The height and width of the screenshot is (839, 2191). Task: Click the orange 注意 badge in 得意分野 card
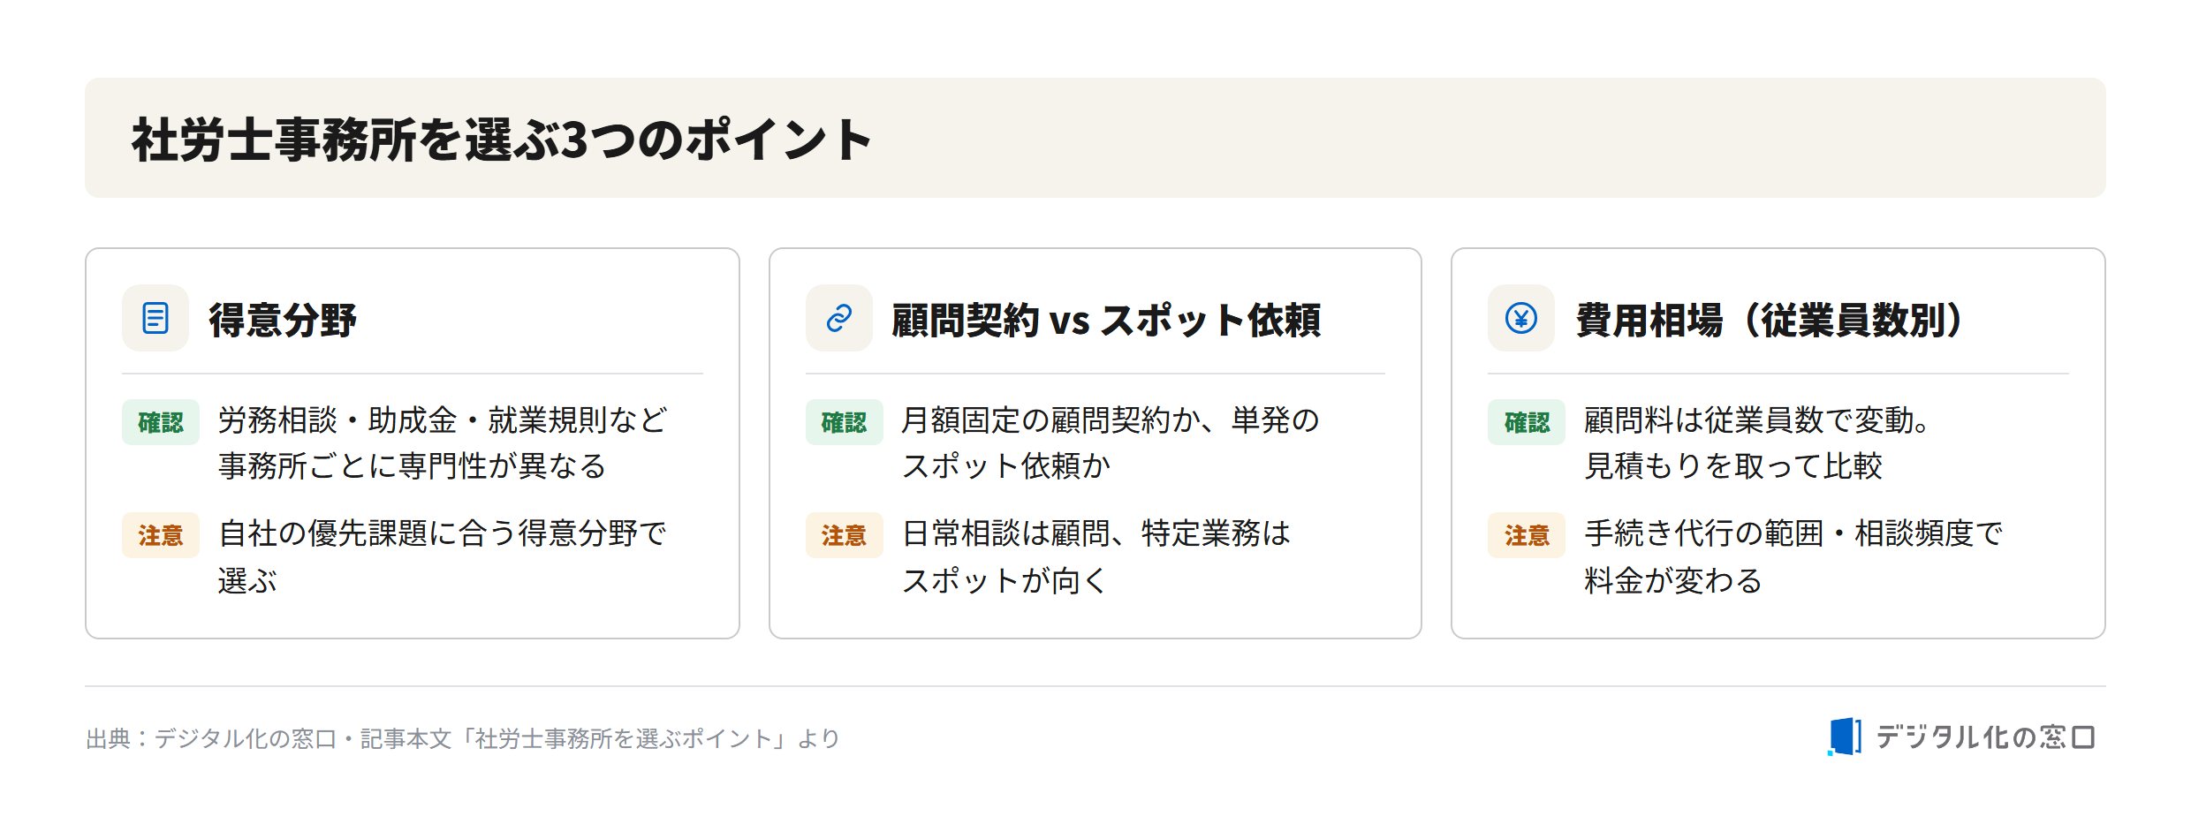coord(161,535)
